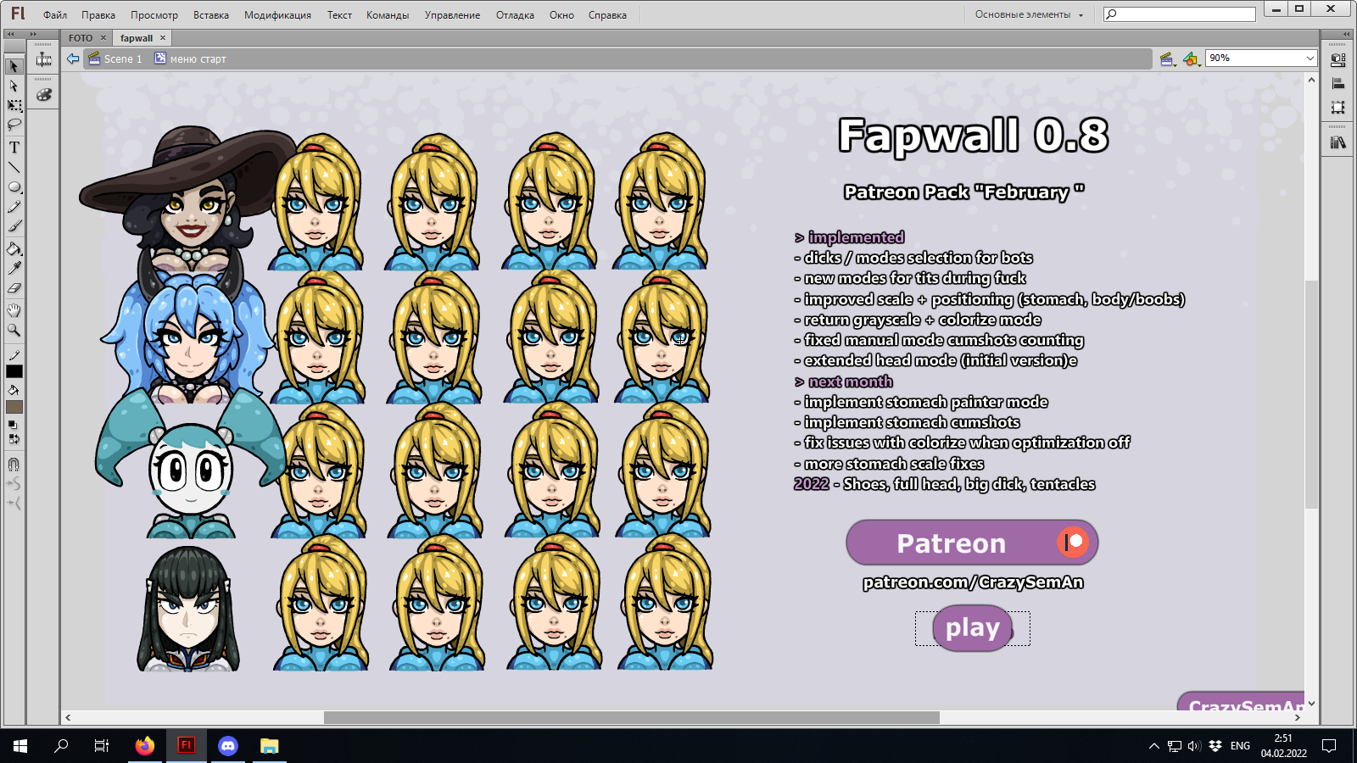Choose the Oval shape tool

pyautogui.click(x=14, y=187)
